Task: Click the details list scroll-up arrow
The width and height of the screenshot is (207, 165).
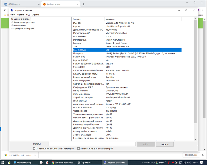Action: click(x=195, y=19)
